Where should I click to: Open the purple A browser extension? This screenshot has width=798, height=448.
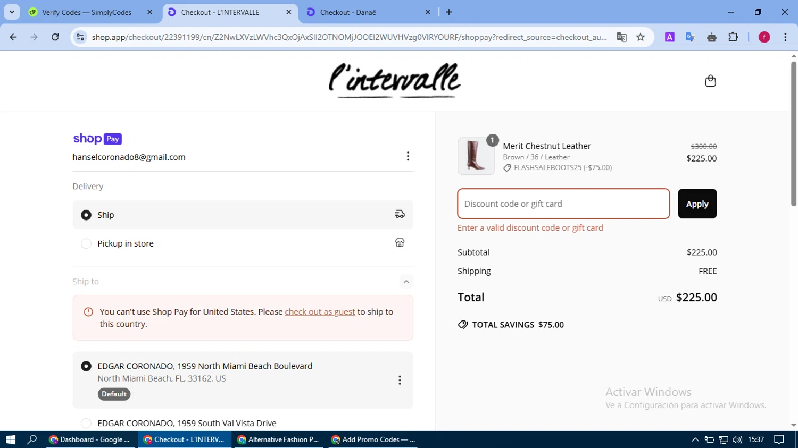(670, 37)
